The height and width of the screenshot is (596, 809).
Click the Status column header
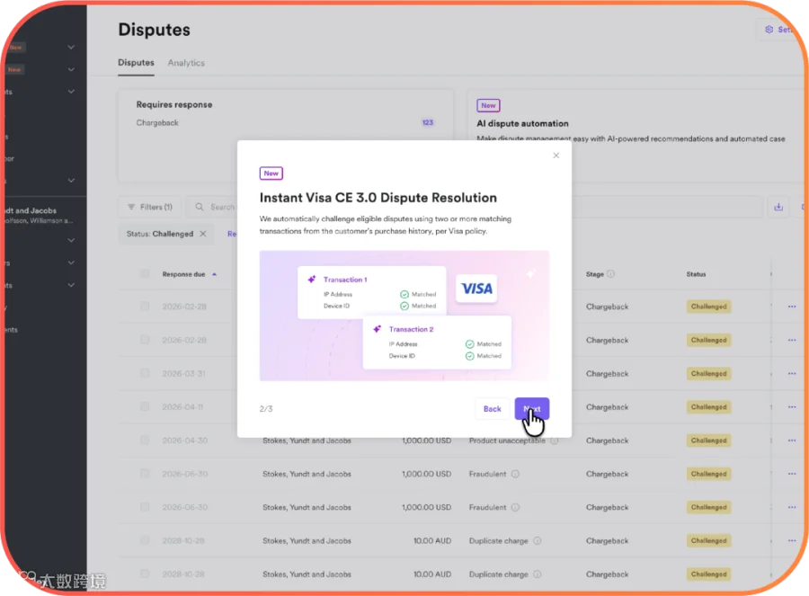pyautogui.click(x=696, y=274)
